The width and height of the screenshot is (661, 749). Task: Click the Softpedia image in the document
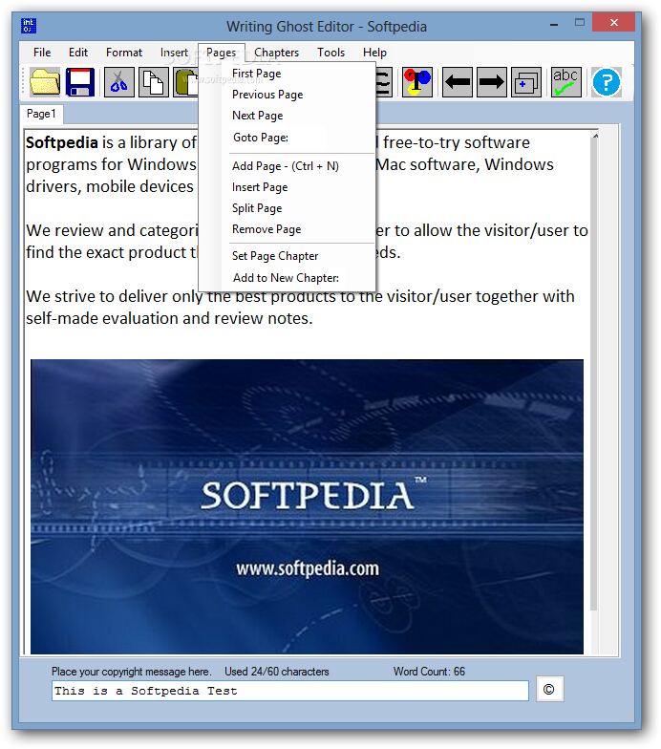pyautogui.click(x=308, y=506)
